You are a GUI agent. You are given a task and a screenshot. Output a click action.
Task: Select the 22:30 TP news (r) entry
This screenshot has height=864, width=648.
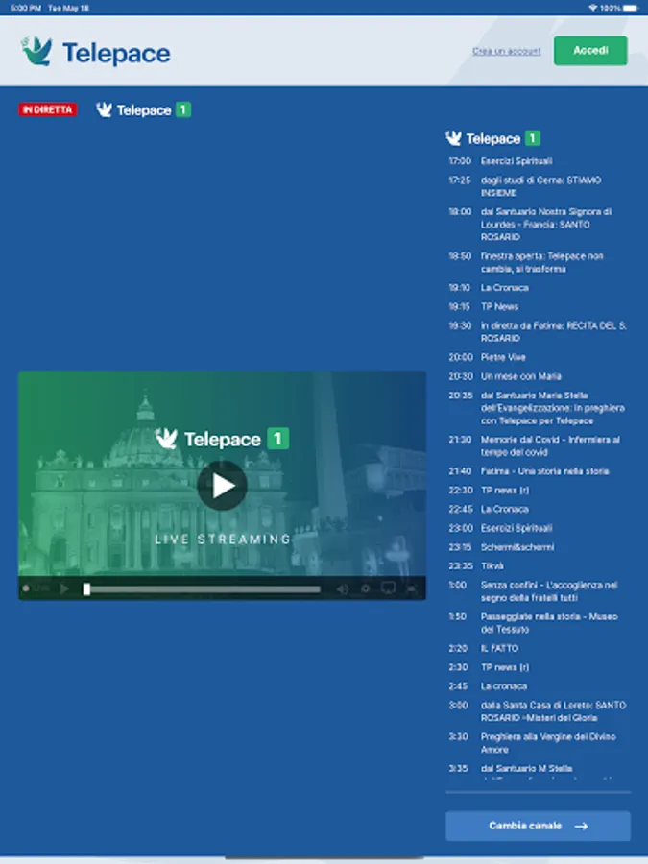(538, 490)
